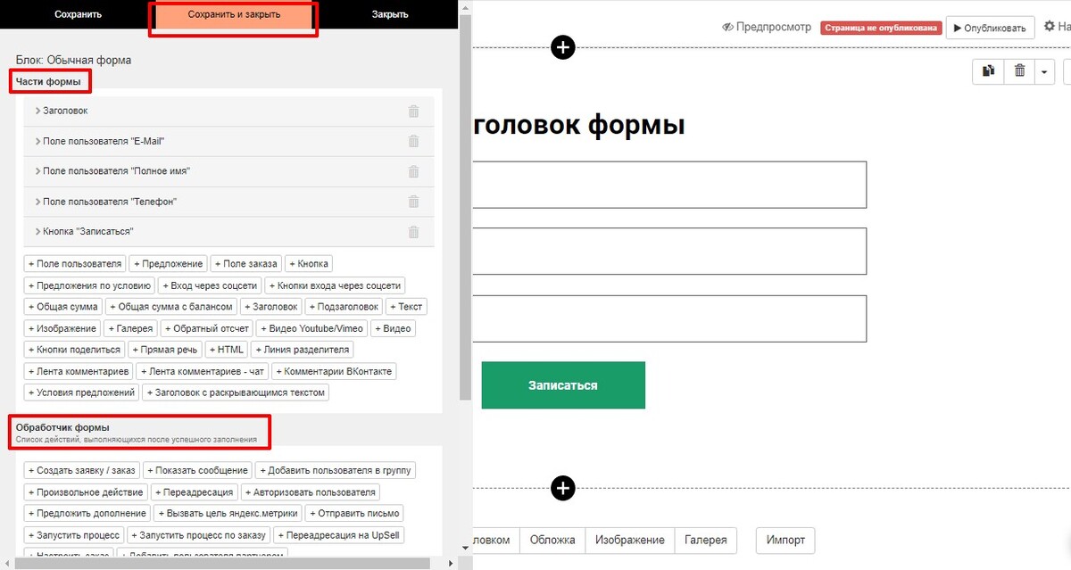
Task: Add a block with the top plus circle
Action: point(563,47)
